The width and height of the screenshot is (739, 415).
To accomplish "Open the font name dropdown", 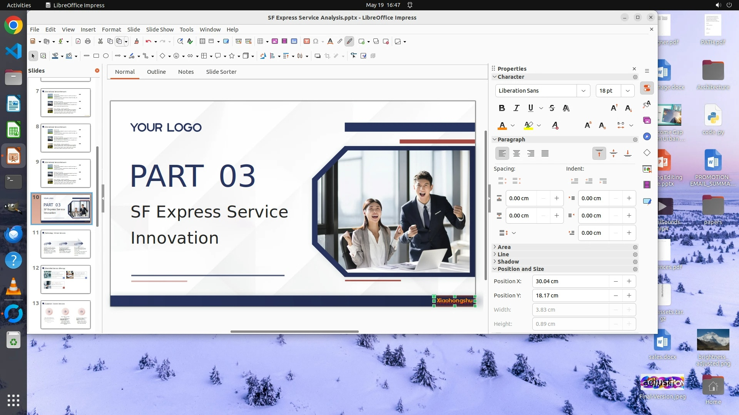I will click(583, 91).
